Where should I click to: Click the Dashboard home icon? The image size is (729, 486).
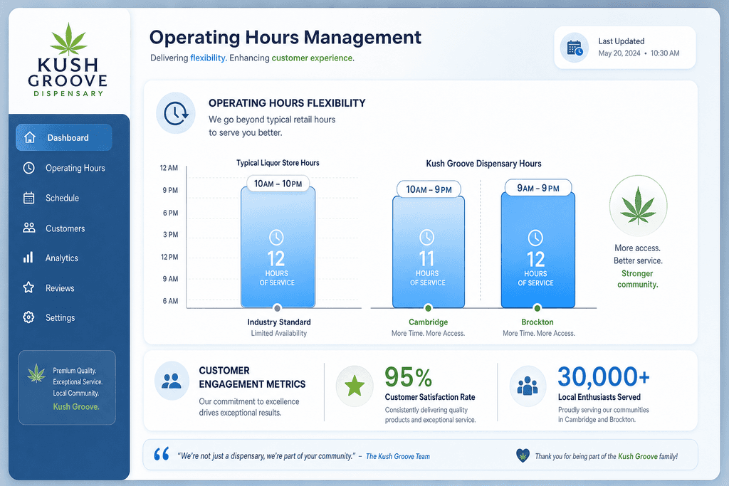(30, 137)
